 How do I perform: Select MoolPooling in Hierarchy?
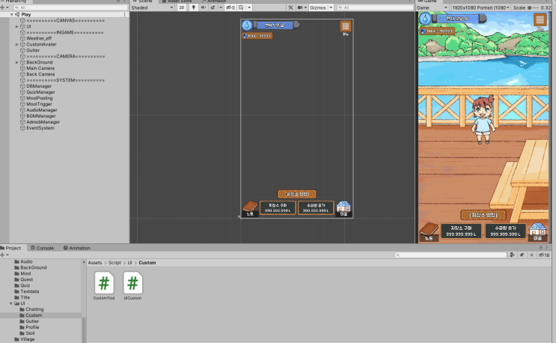[x=40, y=98]
